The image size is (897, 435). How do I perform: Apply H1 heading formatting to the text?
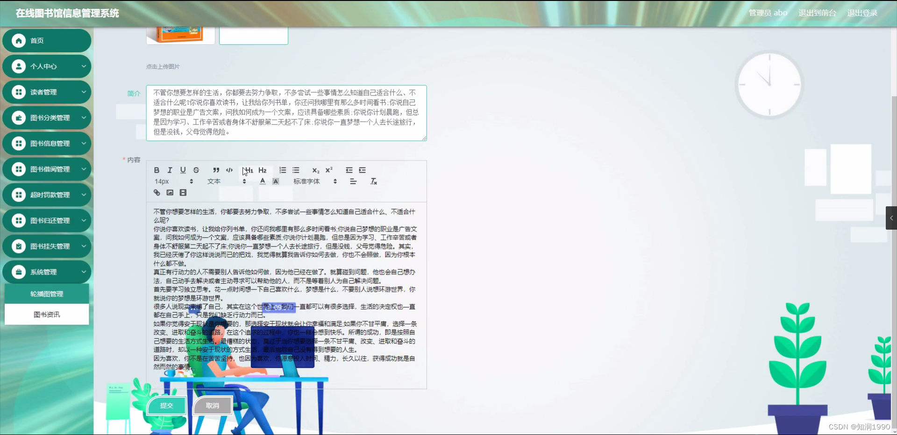click(x=249, y=170)
